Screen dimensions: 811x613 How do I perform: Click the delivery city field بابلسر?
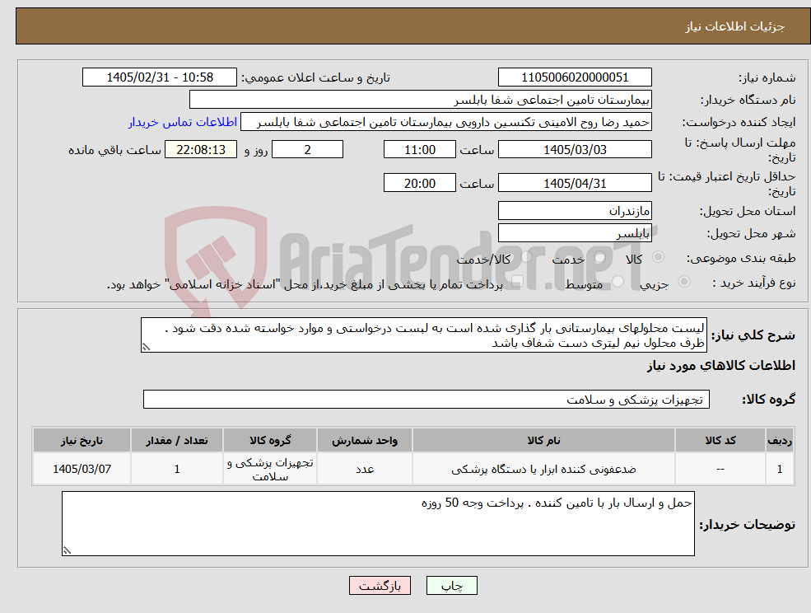[575, 233]
